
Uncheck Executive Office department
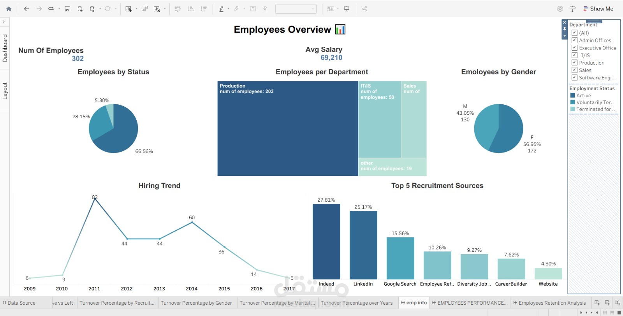click(574, 47)
